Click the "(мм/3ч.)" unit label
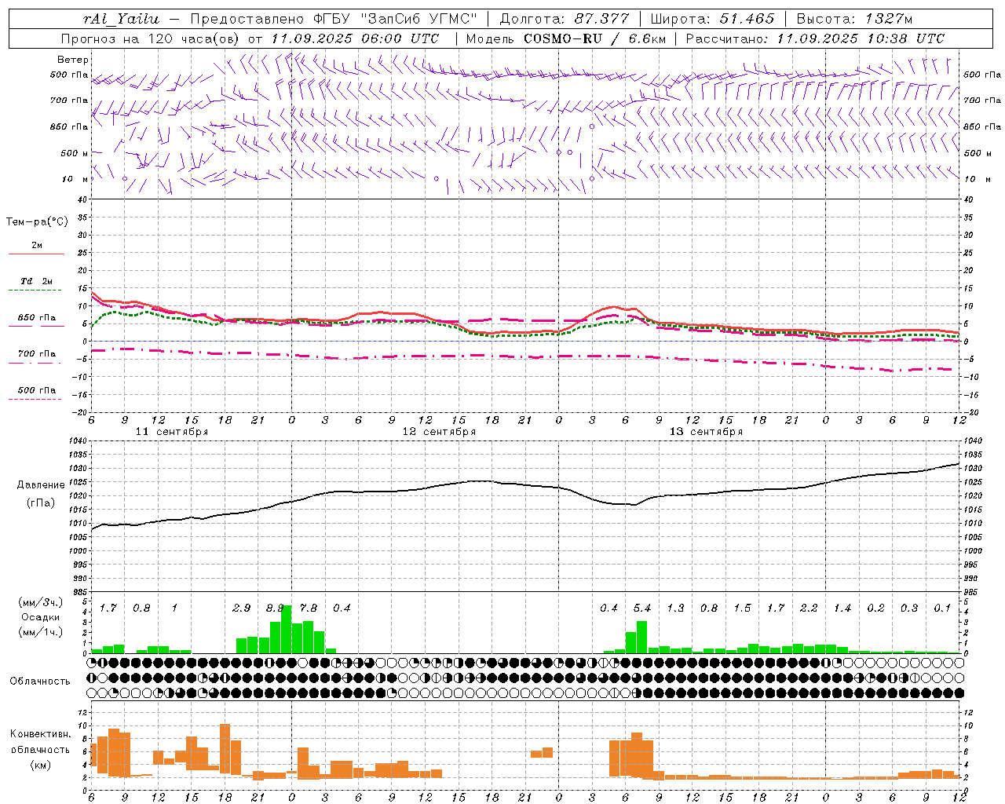This screenshot has height=804, width=1005. (41, 602)
